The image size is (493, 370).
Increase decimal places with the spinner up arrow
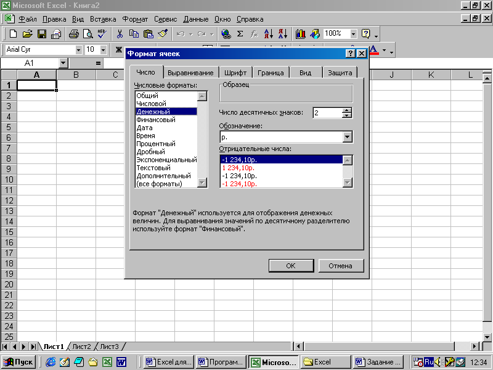pos(347,110)
